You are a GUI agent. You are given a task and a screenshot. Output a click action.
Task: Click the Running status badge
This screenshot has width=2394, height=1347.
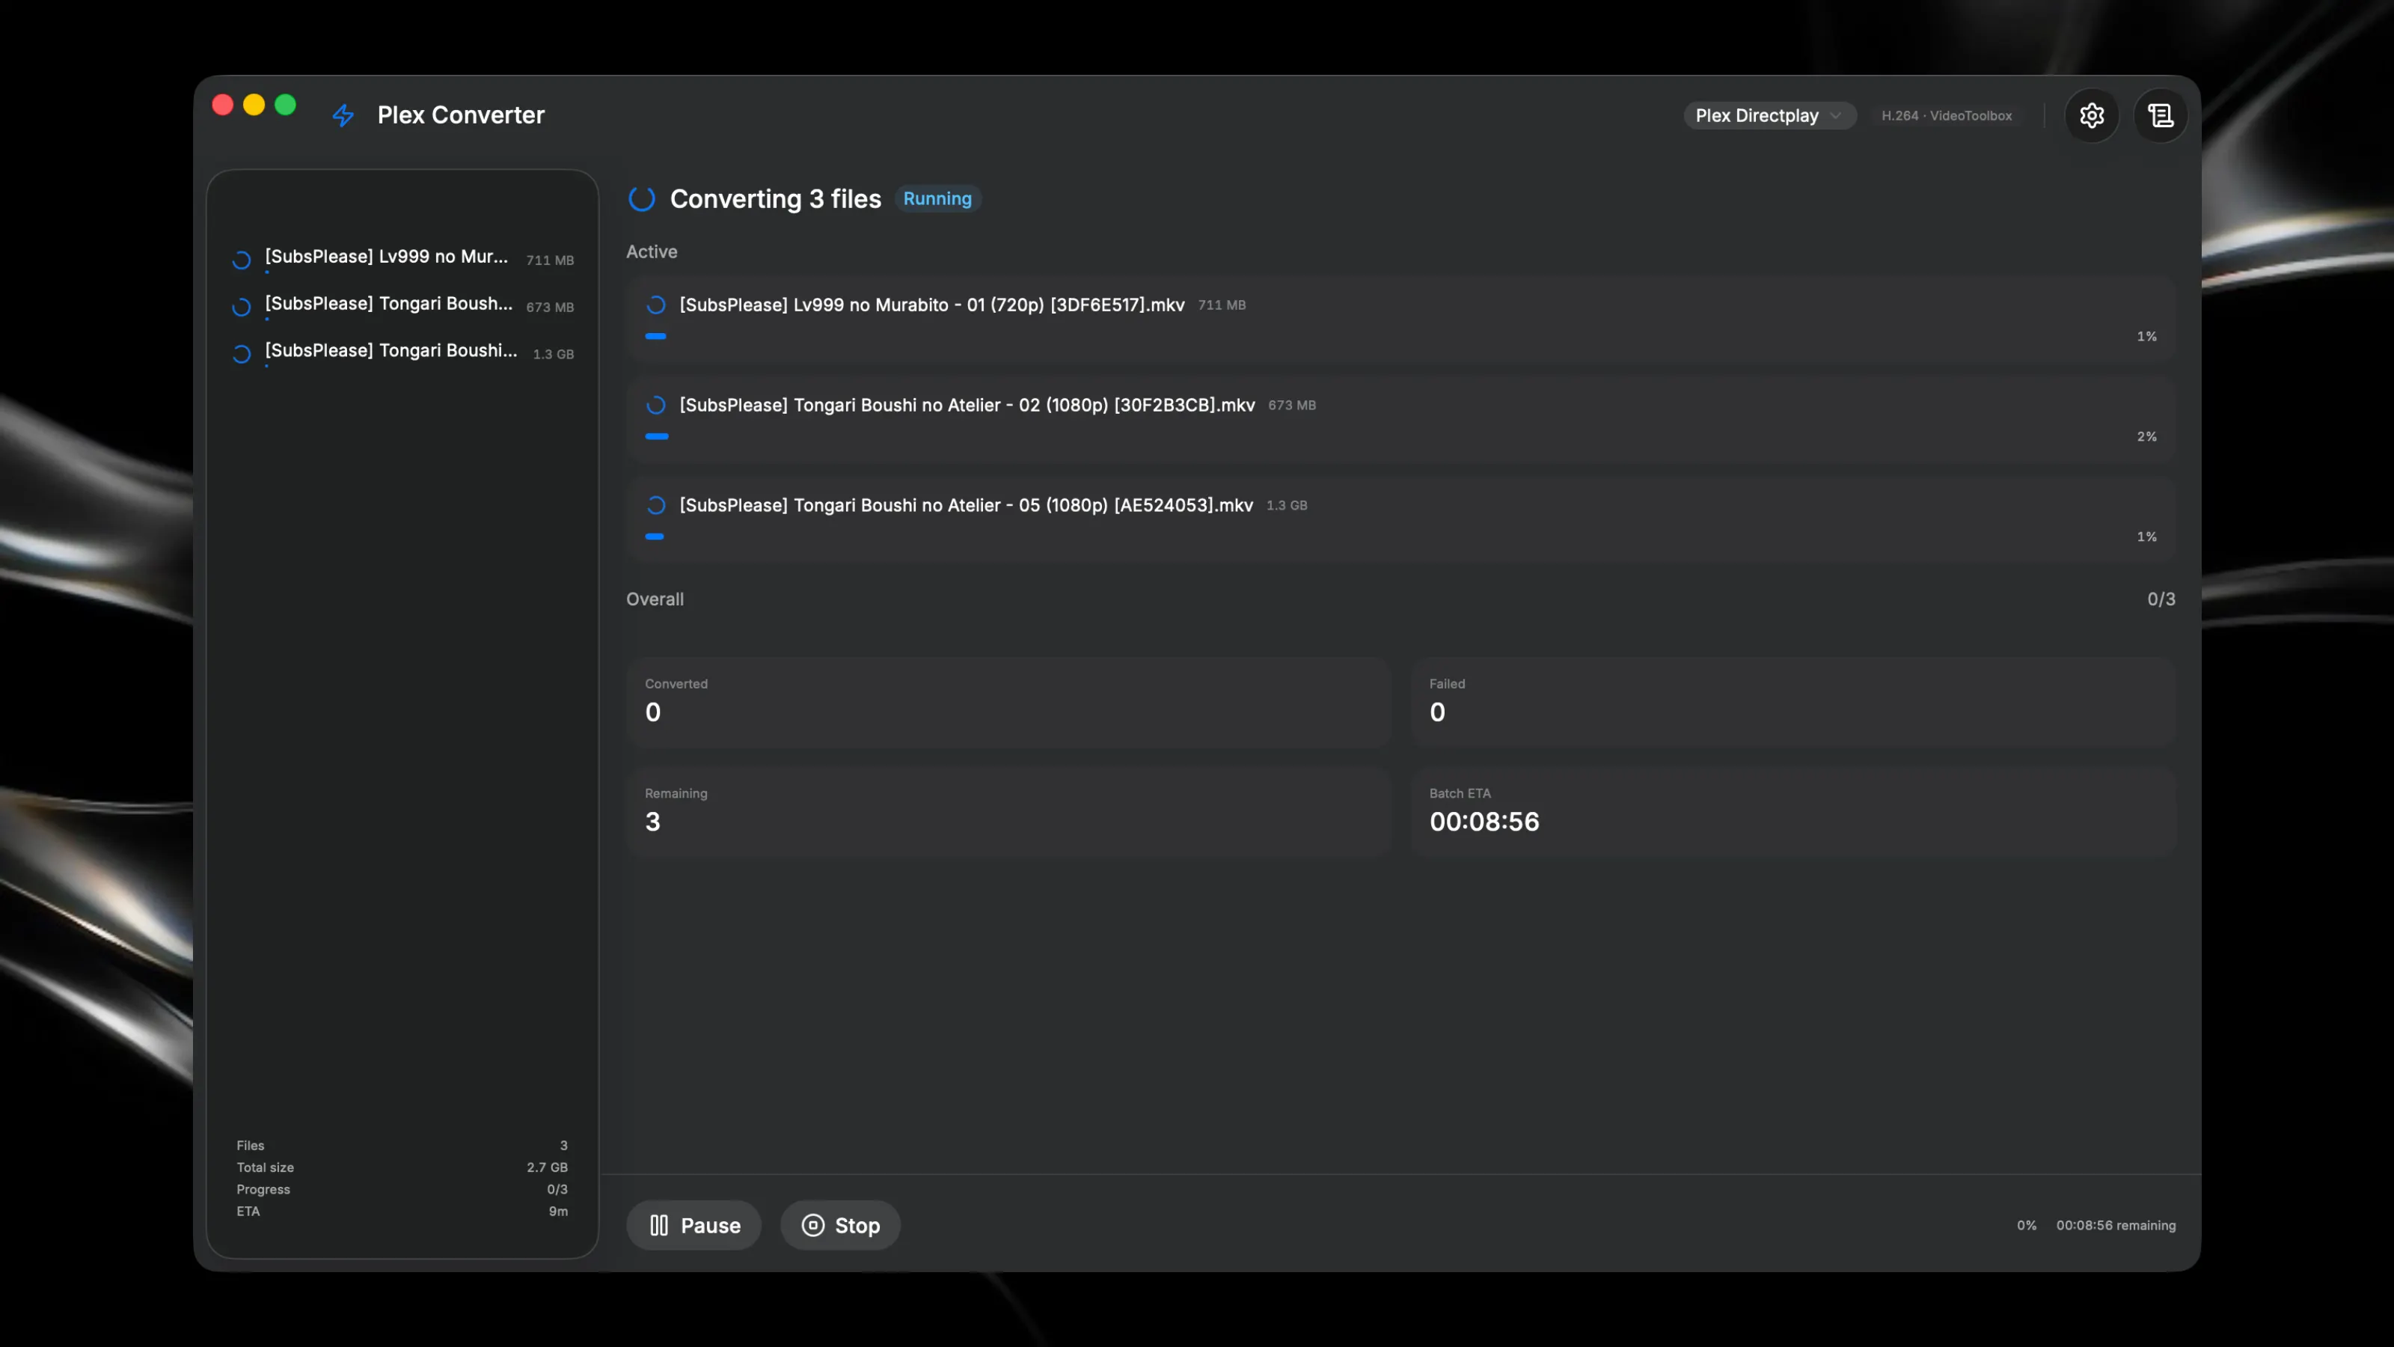tap(937, 199)
